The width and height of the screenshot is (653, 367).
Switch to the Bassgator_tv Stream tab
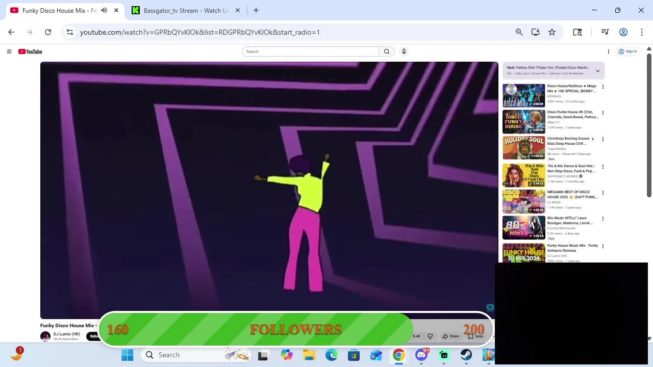click(x=186, y=10)
